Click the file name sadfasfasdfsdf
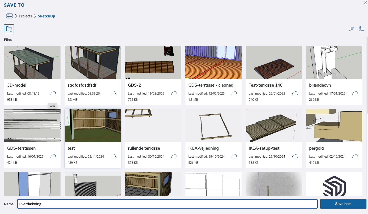Image resolution: width=368 pixels, height=214 pixels. pos(82,85)
